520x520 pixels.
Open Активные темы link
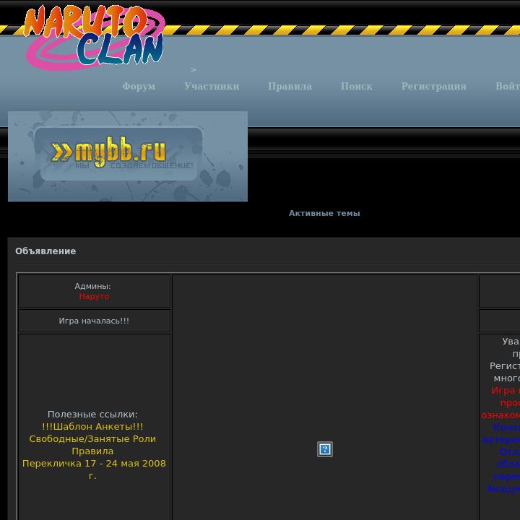click(324, 213)
